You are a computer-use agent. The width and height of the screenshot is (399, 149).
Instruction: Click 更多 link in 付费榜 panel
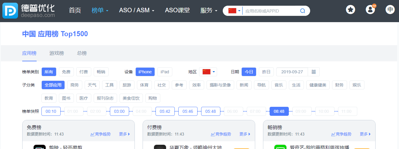click(x=244, y=134)
